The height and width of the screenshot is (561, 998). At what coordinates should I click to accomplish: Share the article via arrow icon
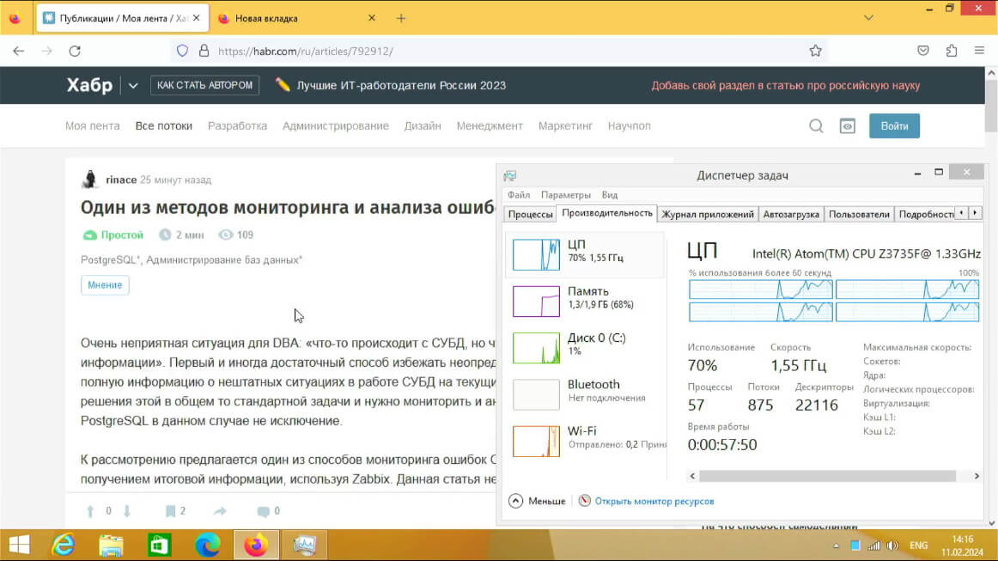coord(220,510)
